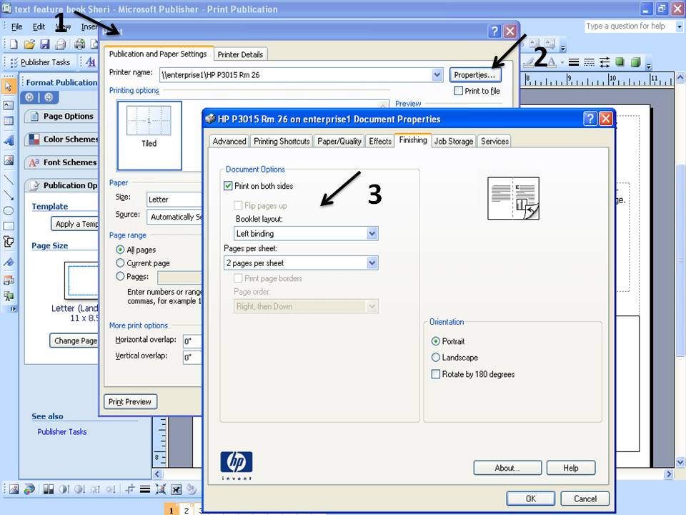The height and width of the screenshot is (515, 686).
Task: Open the Publisher Tasks link under See also
Action: point(62,432)
